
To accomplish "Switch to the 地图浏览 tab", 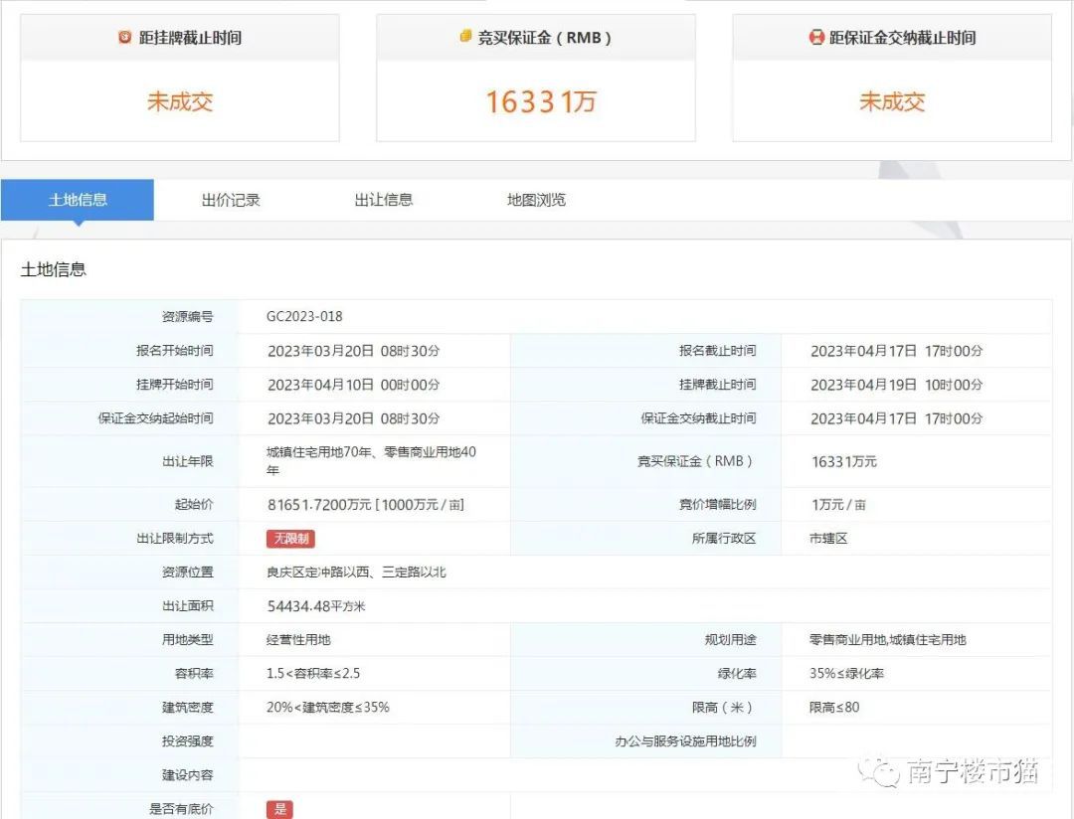I will (x=536, y=200).
